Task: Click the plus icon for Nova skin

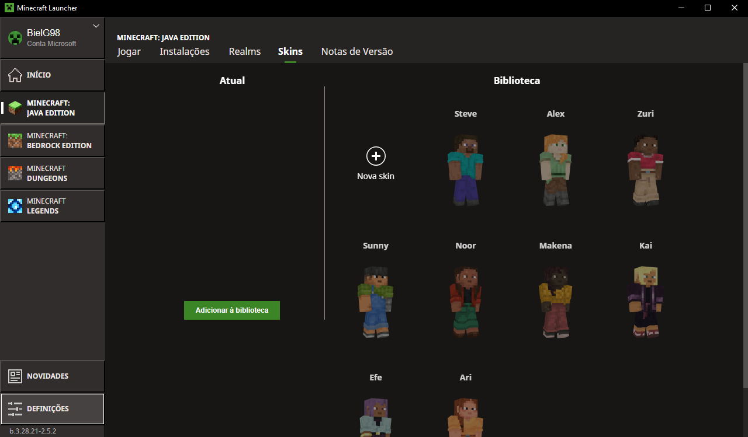Action: point(376,156)
